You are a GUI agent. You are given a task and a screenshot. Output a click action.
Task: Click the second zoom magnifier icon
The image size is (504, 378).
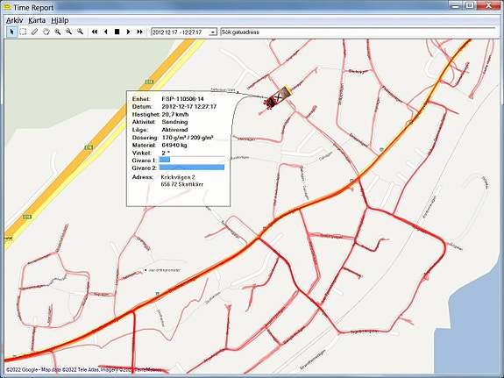pos(68,32)
